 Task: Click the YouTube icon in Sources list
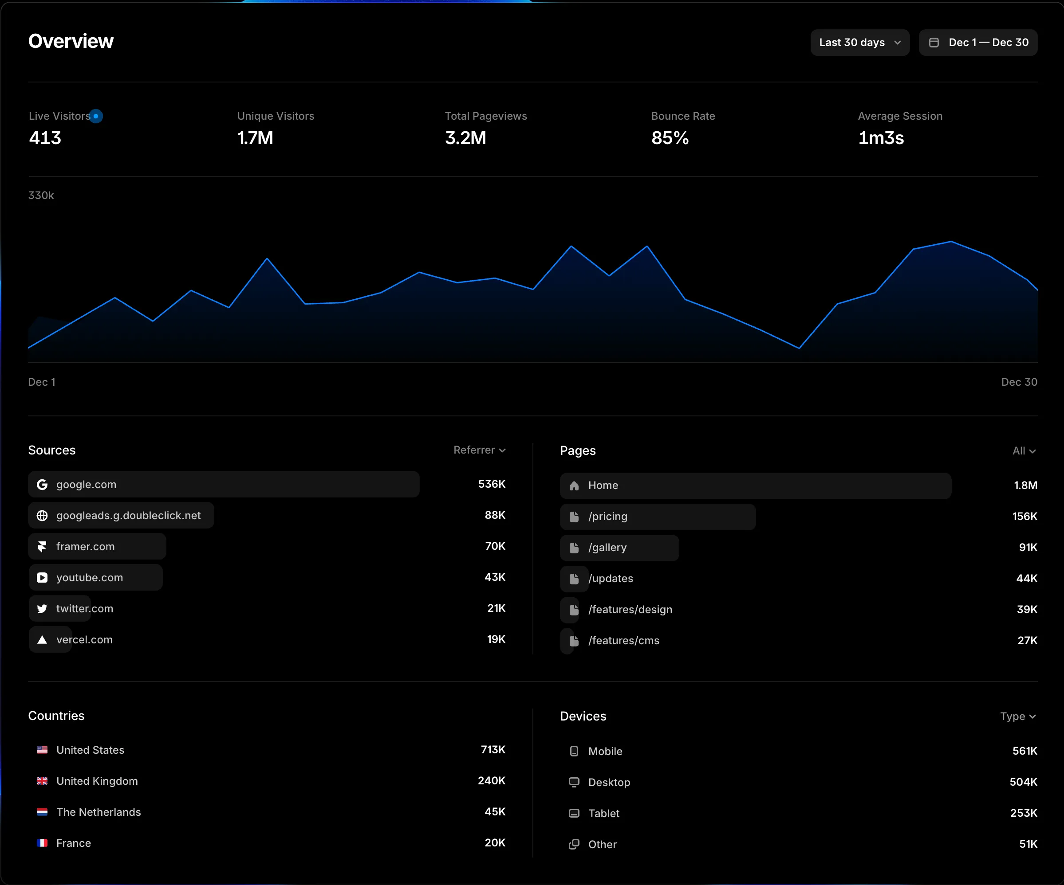tap(43, 577)
